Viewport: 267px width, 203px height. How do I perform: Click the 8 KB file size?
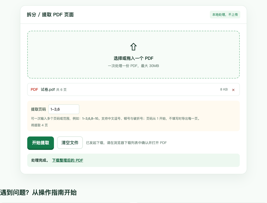[x=224, y=89]
